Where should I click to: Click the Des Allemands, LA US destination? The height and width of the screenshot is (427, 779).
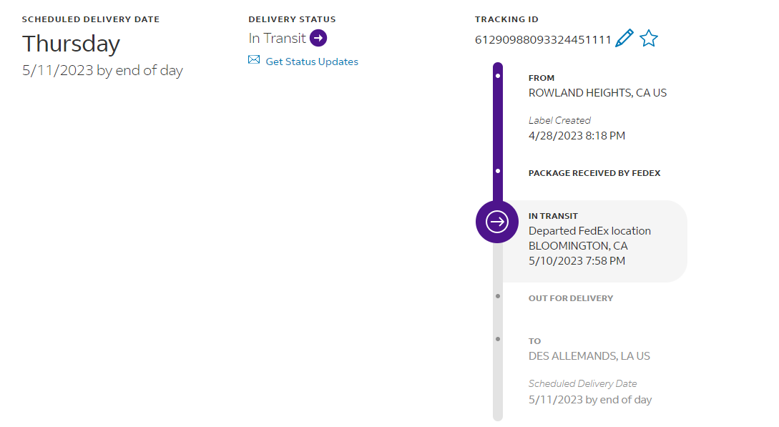pos(589,356)
